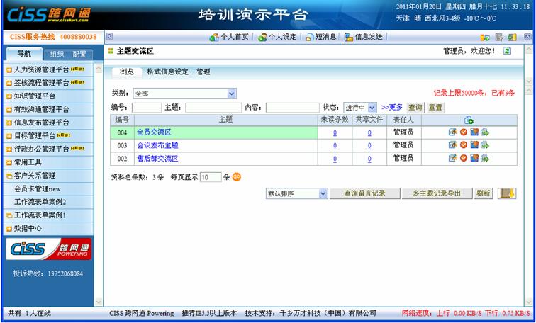
Task: Open the 类别 category dropdown
Action: pyautogui.click(x=184, y=93)
